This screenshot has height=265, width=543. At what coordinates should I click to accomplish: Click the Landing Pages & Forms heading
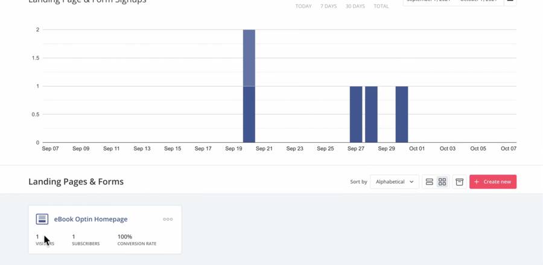pyautogui.click(x=76, y=182)
